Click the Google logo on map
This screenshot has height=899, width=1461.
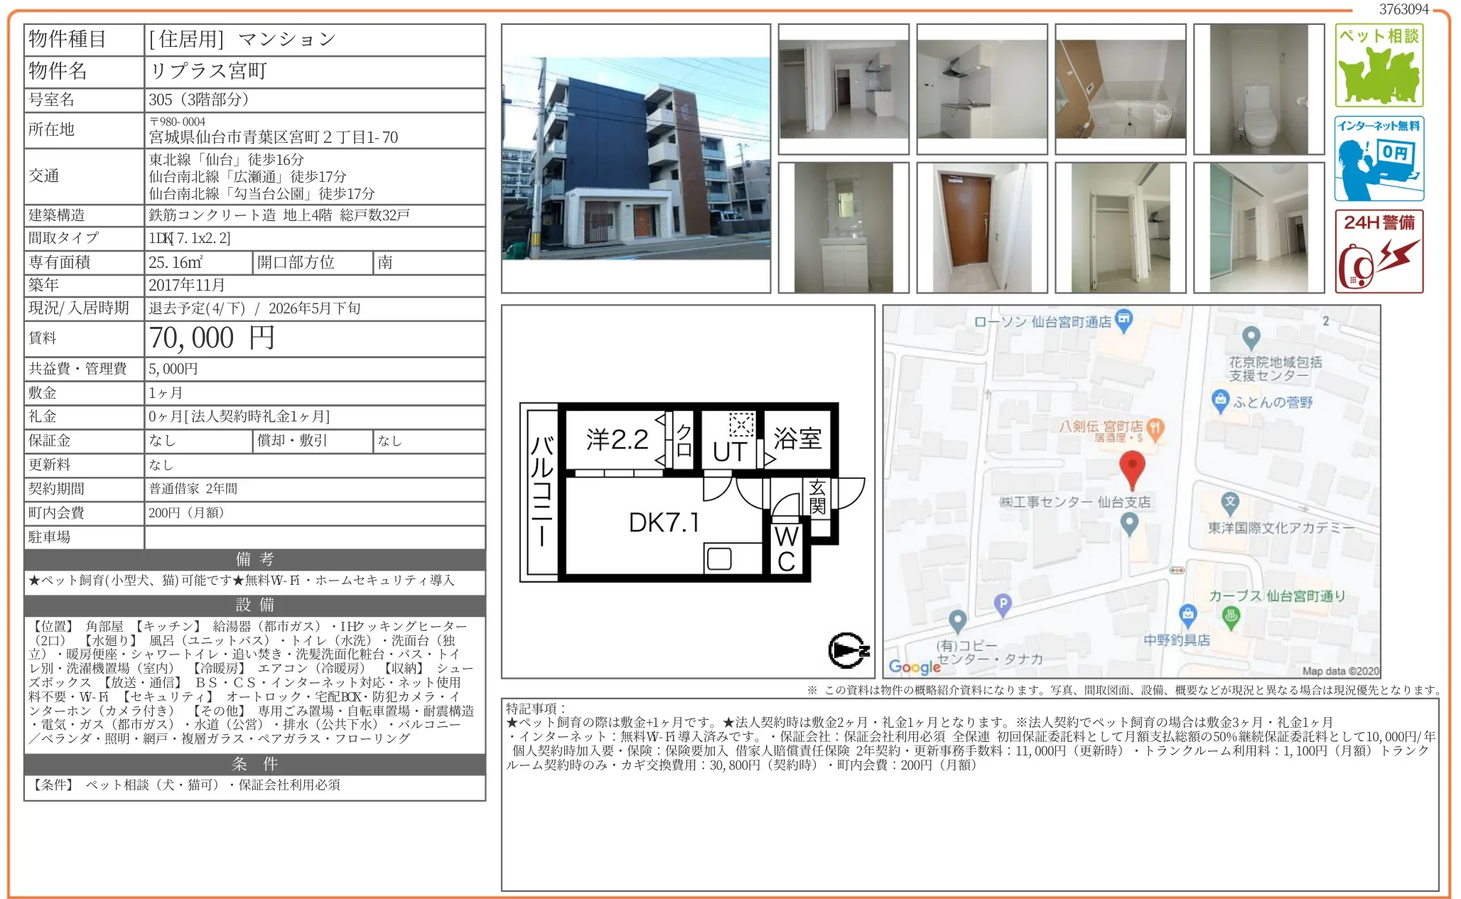914,667
